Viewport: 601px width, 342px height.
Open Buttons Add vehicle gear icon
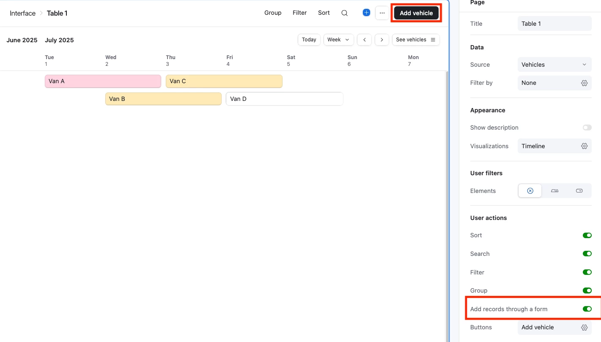(x=584, y=328)
